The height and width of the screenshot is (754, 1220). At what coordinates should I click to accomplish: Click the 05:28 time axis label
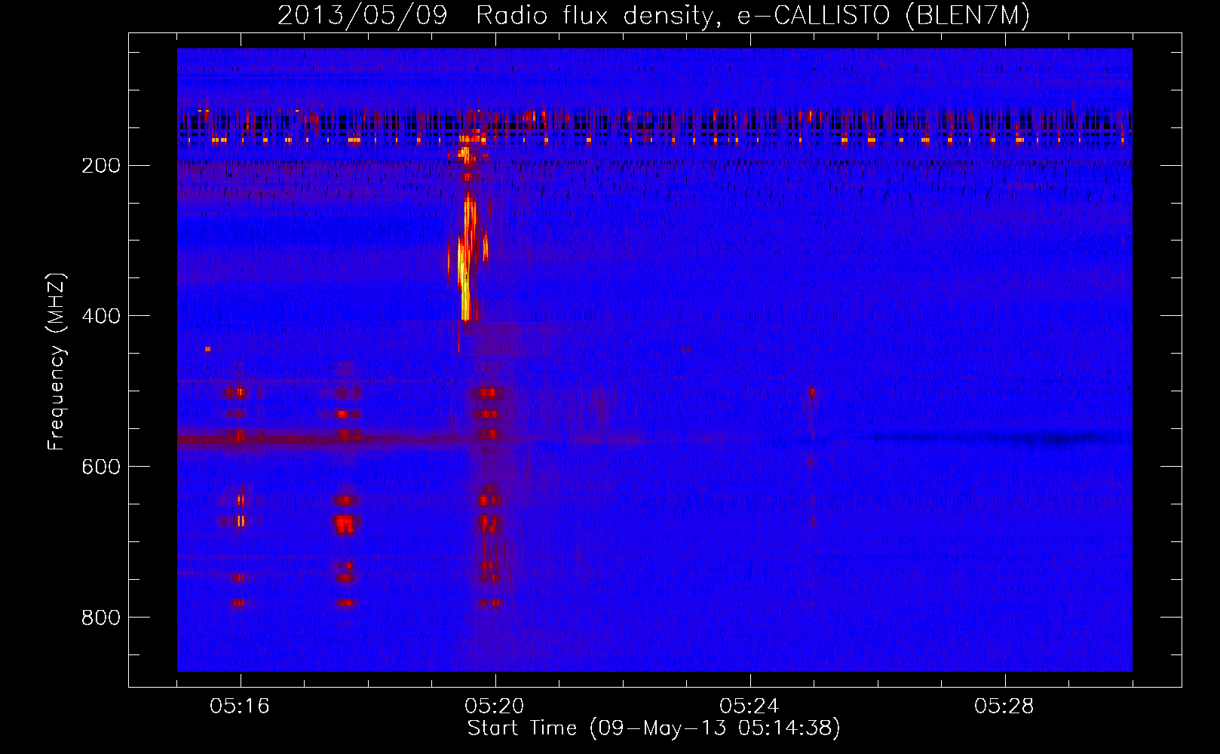(1004, 706)
